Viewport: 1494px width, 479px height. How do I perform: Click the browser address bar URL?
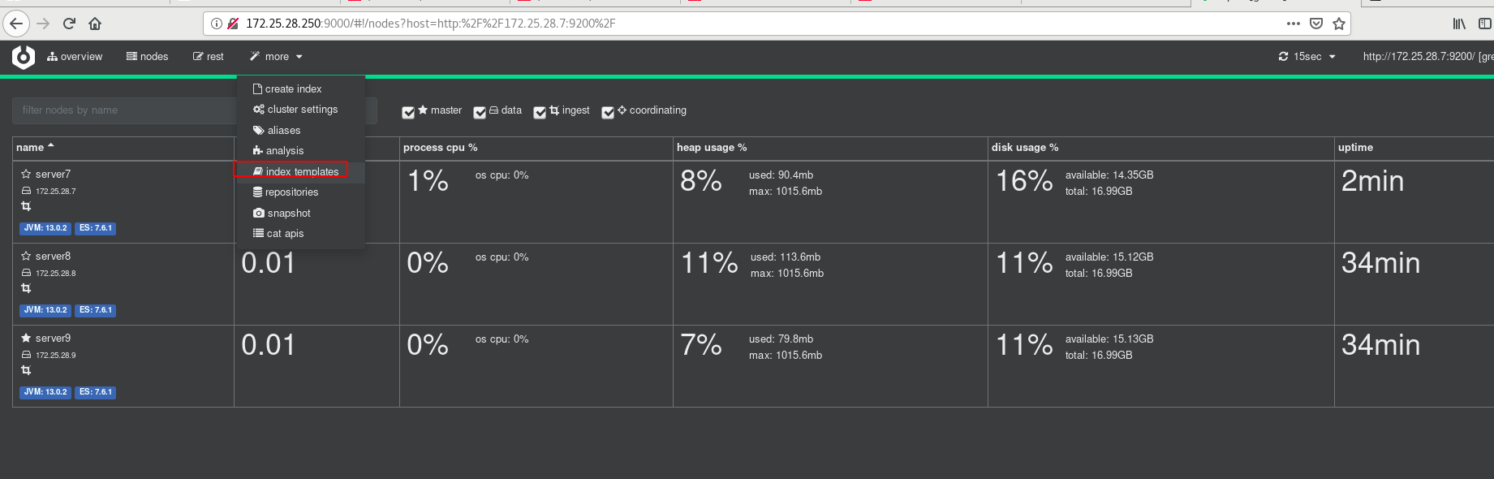tap(430, 24)
